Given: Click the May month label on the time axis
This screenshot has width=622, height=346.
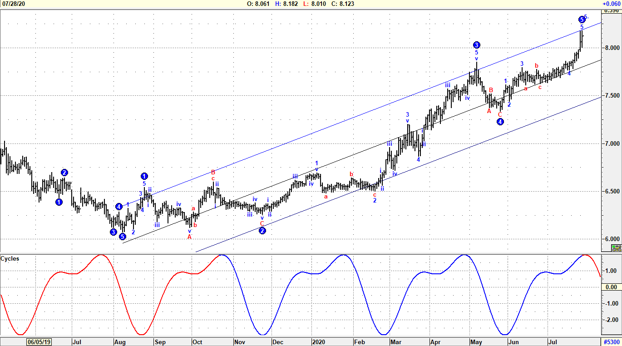Looking at the screenshot, I should point(476,341).
